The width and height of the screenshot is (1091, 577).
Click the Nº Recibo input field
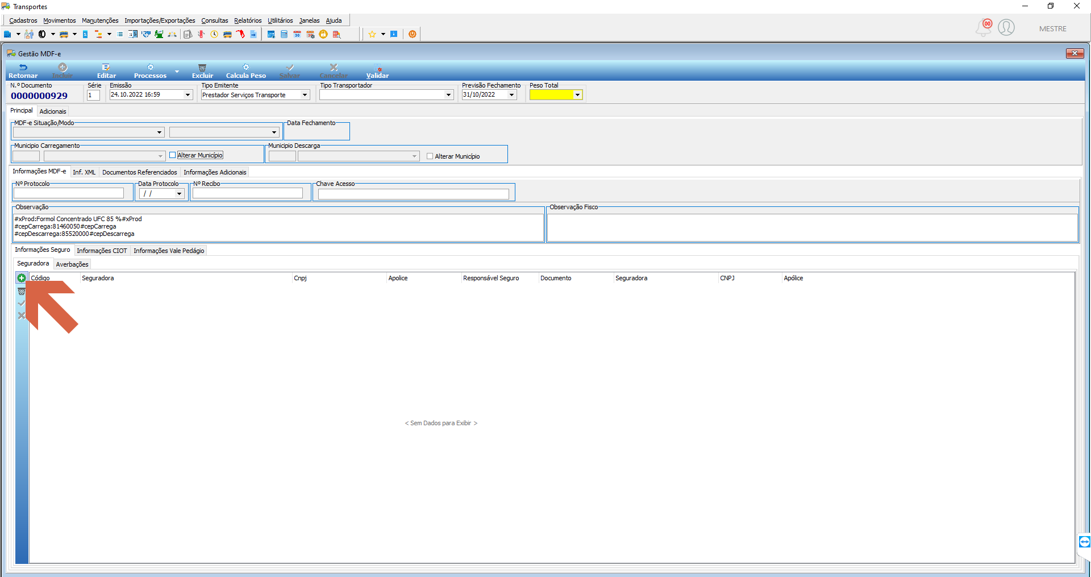pyautogui.click(x=248, y=193)
